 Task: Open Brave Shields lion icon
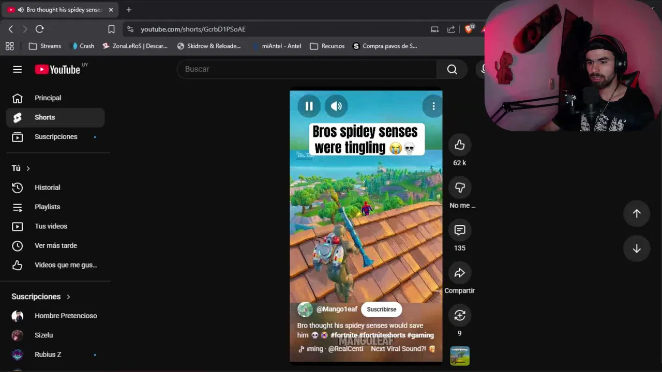[469, 29]
